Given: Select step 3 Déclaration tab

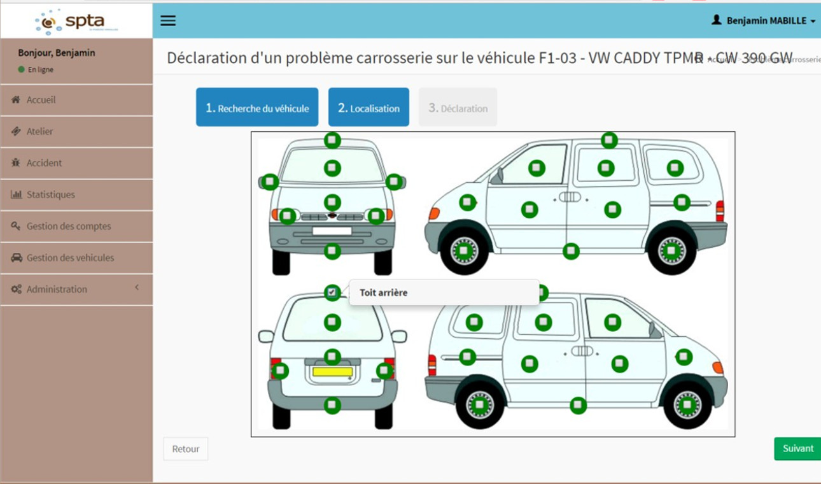Looking at the screenshot, I should click(458, 107).
